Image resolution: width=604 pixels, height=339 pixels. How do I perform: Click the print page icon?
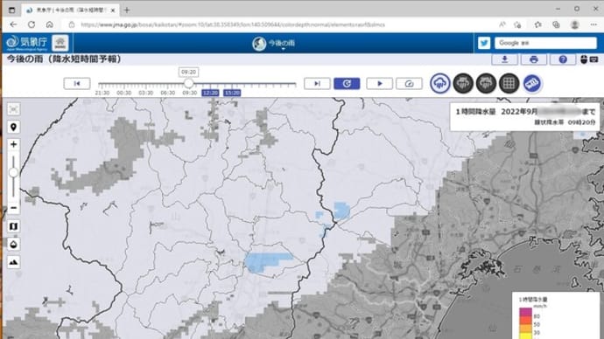pyautogui.click(x=533, y=59)
